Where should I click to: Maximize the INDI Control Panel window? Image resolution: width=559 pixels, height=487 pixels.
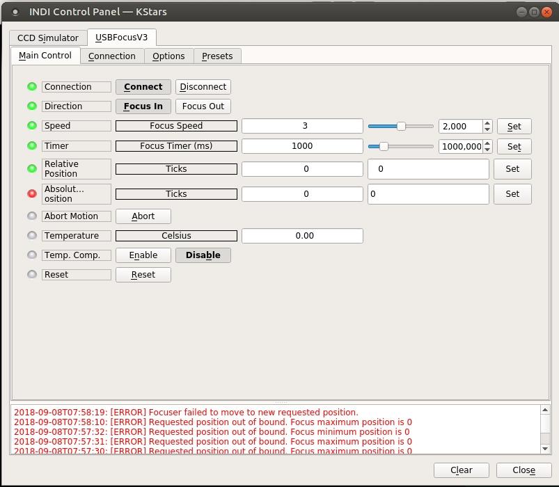point(534,12)
